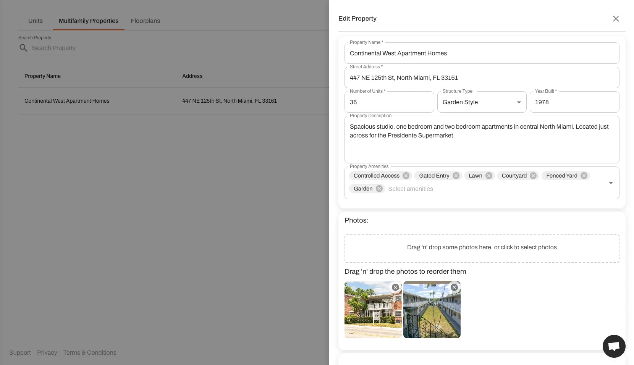This screenshot has height=365, width=634.
Task: Remove the Controlled Access amenity chip
Action: click(406, 176)
